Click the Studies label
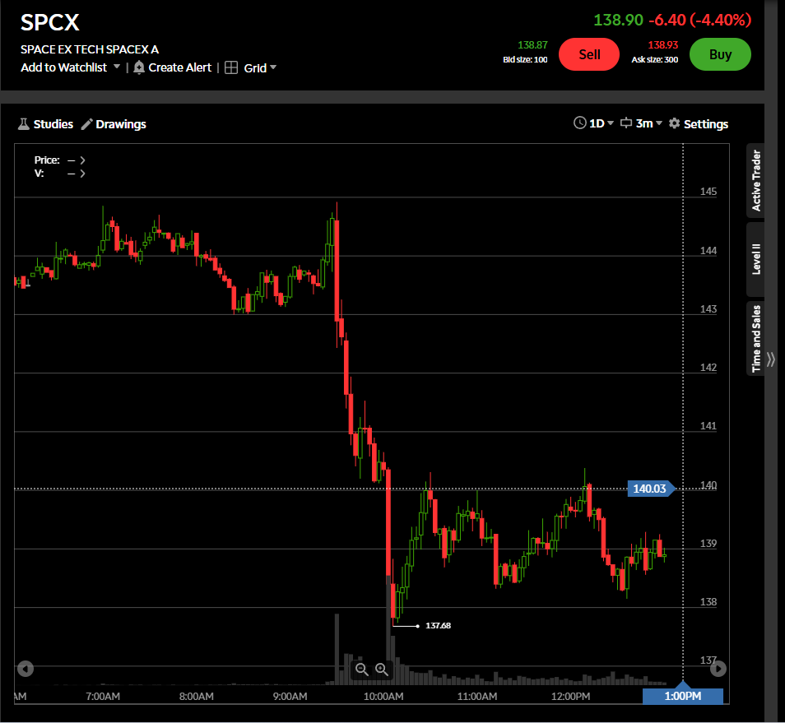This screenshot has width=785, height=723. [x=53, y=124]
